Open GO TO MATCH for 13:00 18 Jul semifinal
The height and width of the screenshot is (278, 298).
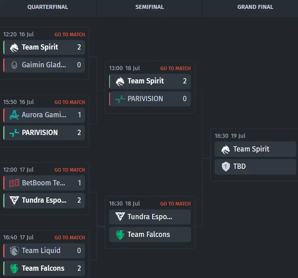[175, 68]
